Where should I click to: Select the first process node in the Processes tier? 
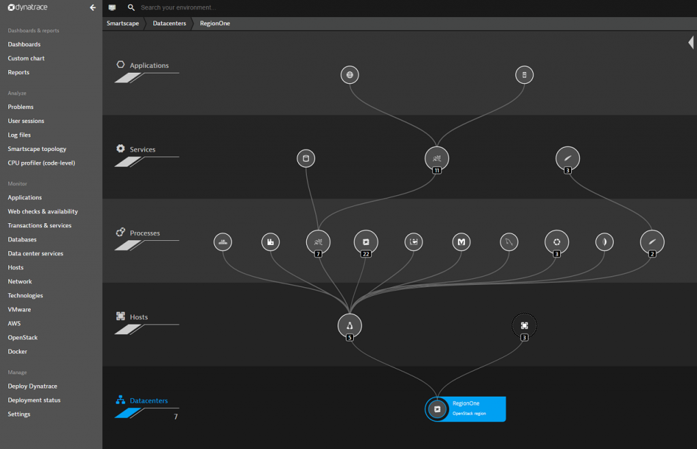click(x=223, y=242)
